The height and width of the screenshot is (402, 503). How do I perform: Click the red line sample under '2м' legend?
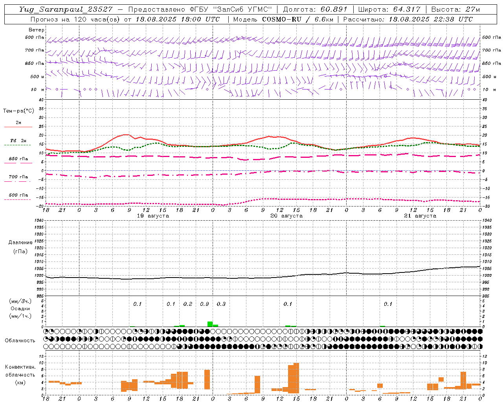18,127
